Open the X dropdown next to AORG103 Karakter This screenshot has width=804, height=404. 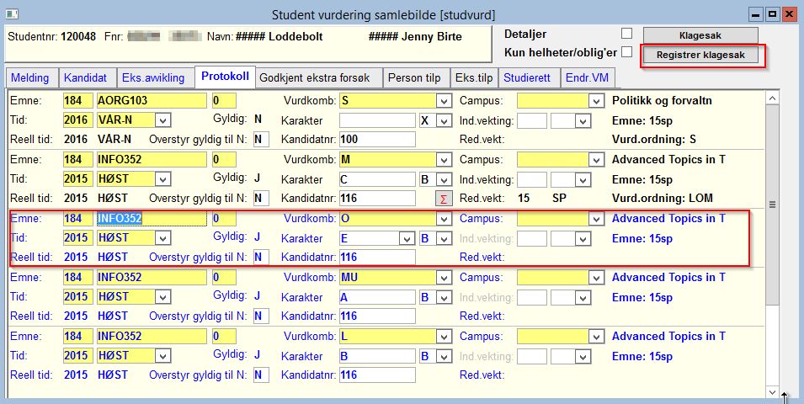(x=444, y=120)
